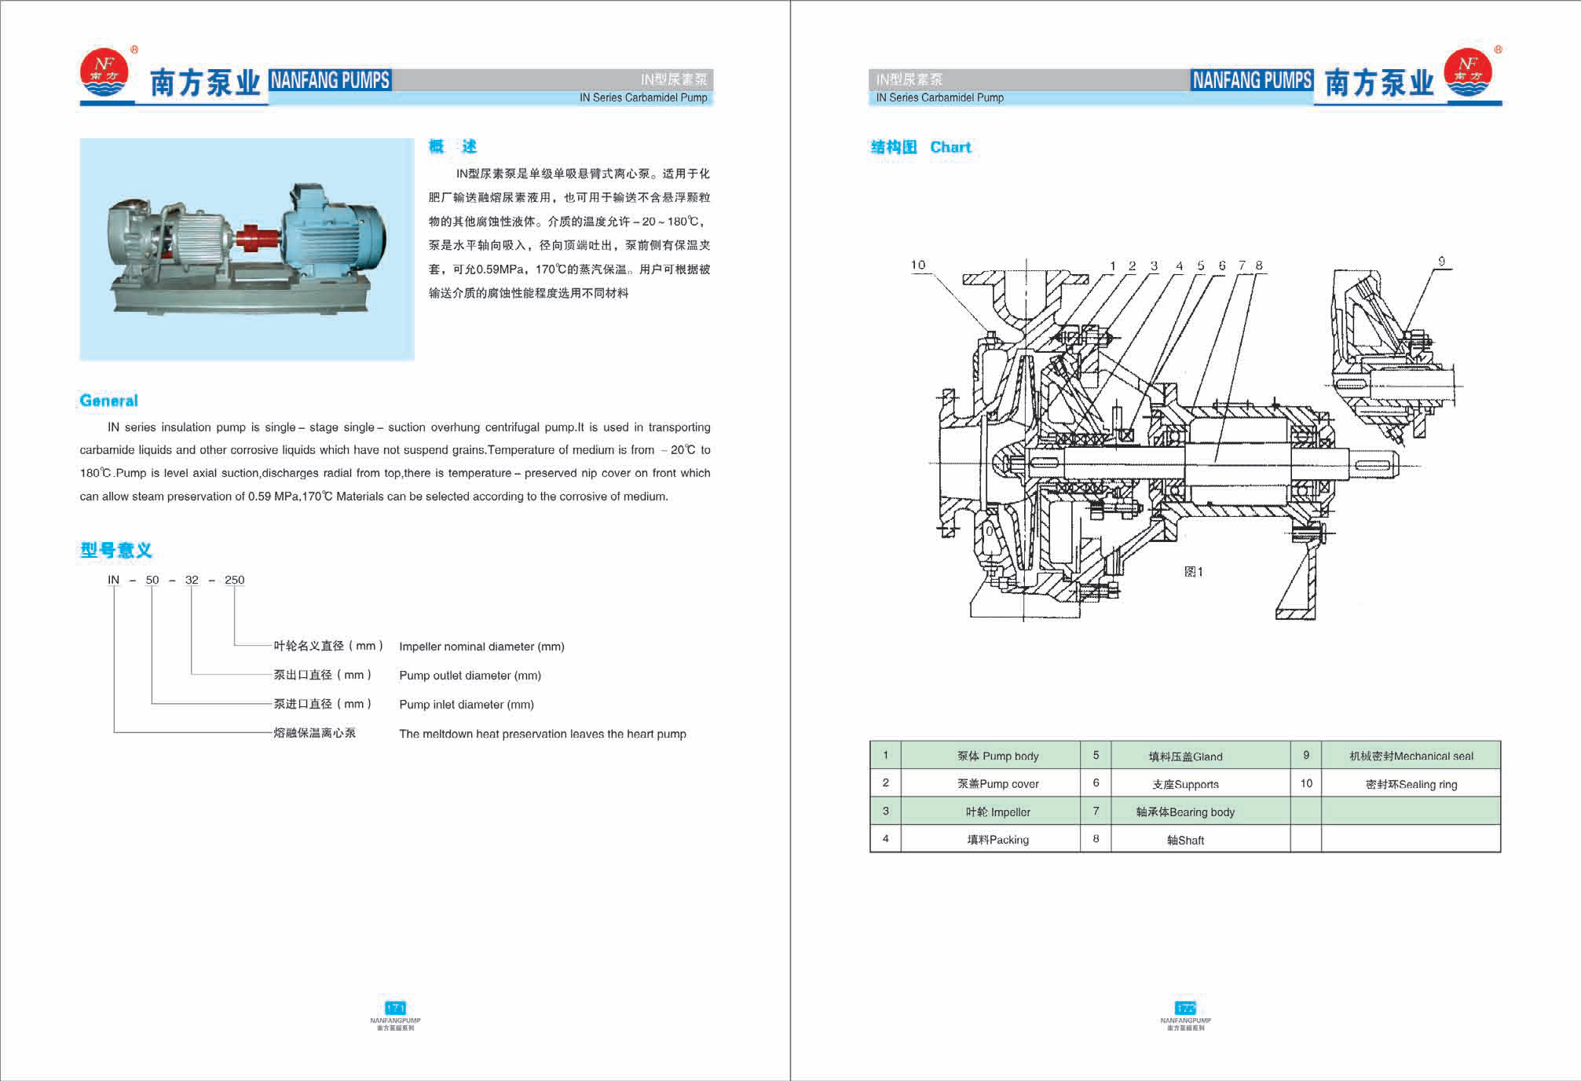Click the '南方泵业' title on the right page

click(1379, 82)
